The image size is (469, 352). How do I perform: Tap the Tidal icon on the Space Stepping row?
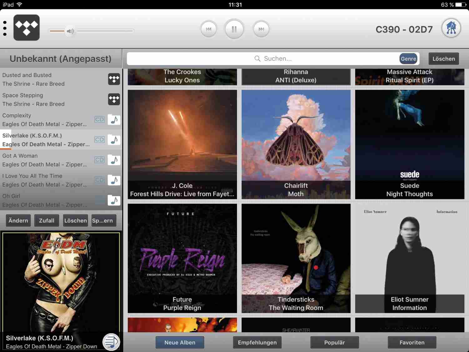pos(114,99)
